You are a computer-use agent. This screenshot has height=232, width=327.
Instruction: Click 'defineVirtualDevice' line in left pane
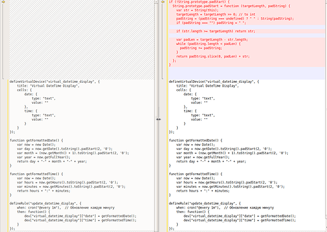[x=54, y=82]
